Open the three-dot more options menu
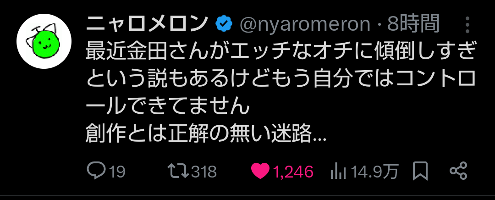 [x=467, y=25]
